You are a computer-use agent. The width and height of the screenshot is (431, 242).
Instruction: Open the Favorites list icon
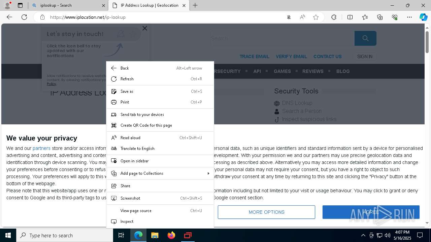[365, 17]
